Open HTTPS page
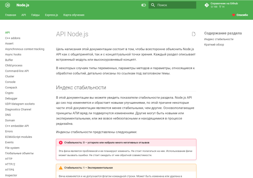253x178 pixels. (10, 170)
